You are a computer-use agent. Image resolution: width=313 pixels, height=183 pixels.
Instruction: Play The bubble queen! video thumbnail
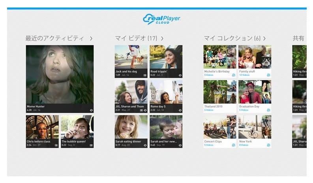coord(77,127)
